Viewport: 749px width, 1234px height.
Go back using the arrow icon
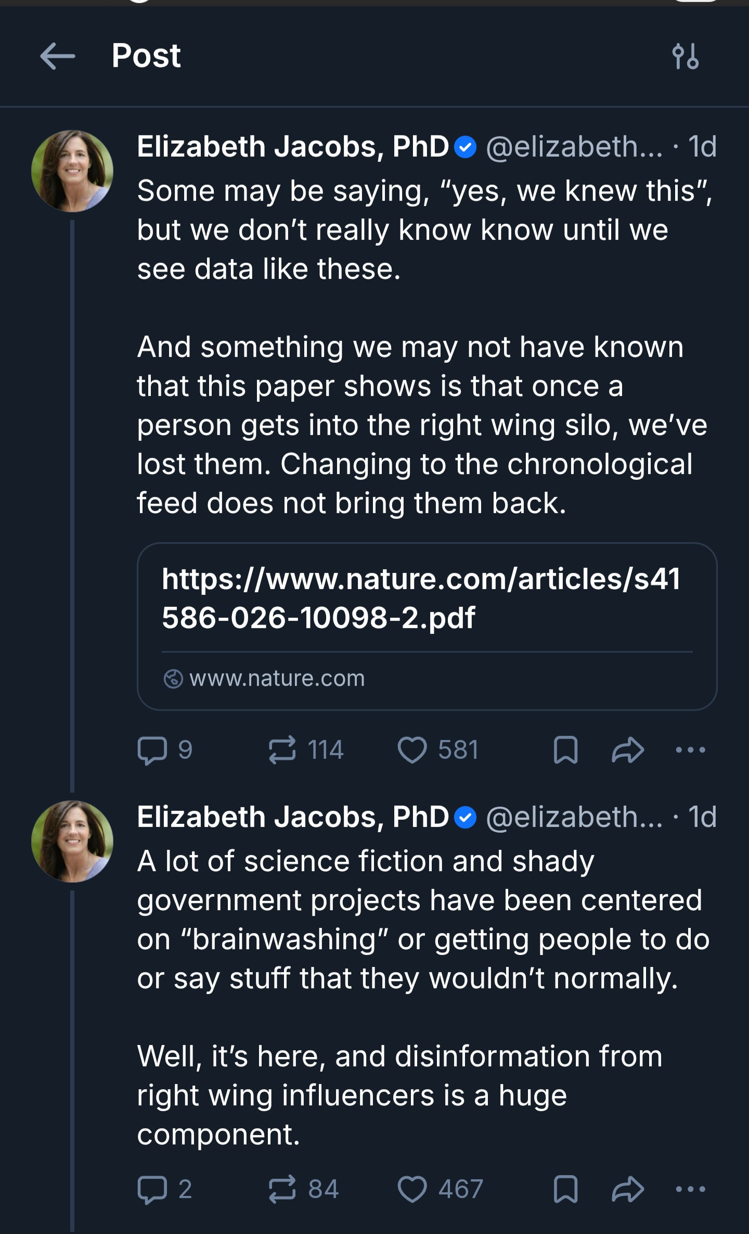coord(57,56)
